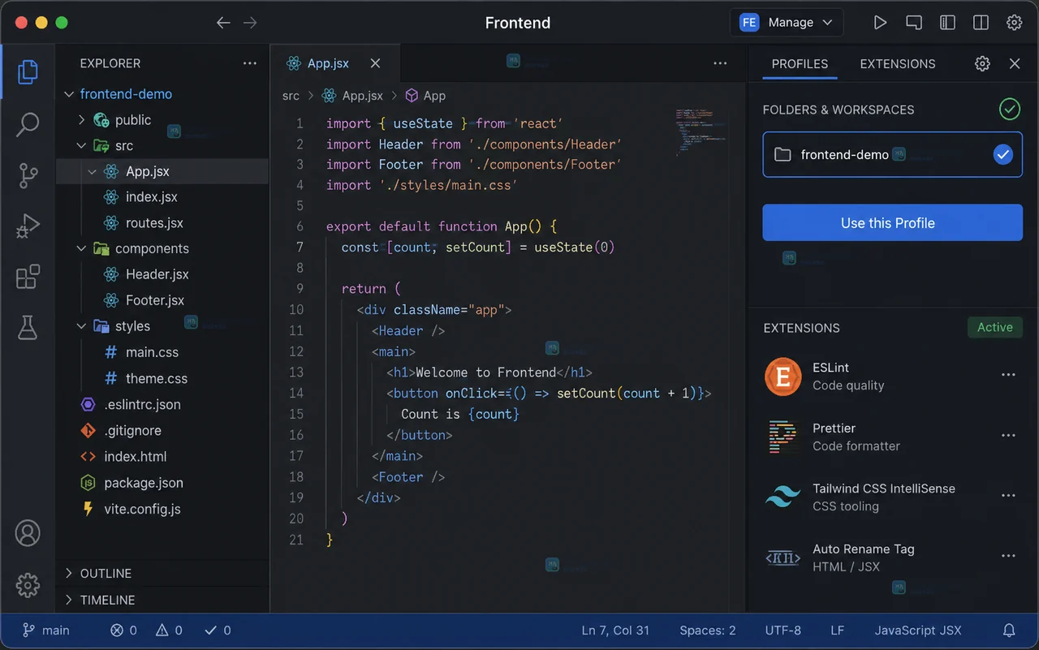Click the Auto Rename Tag icon

[783, 557]
